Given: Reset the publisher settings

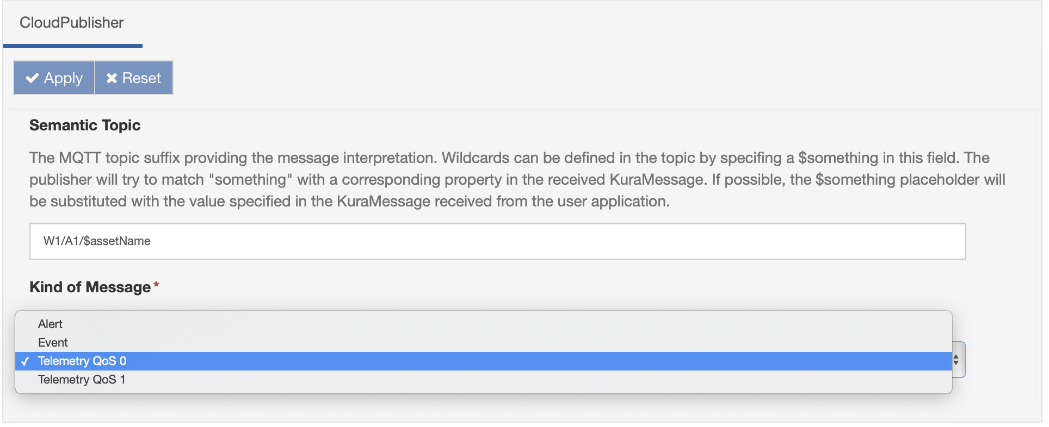Looking at the screenshot, I should pos(134,78).
